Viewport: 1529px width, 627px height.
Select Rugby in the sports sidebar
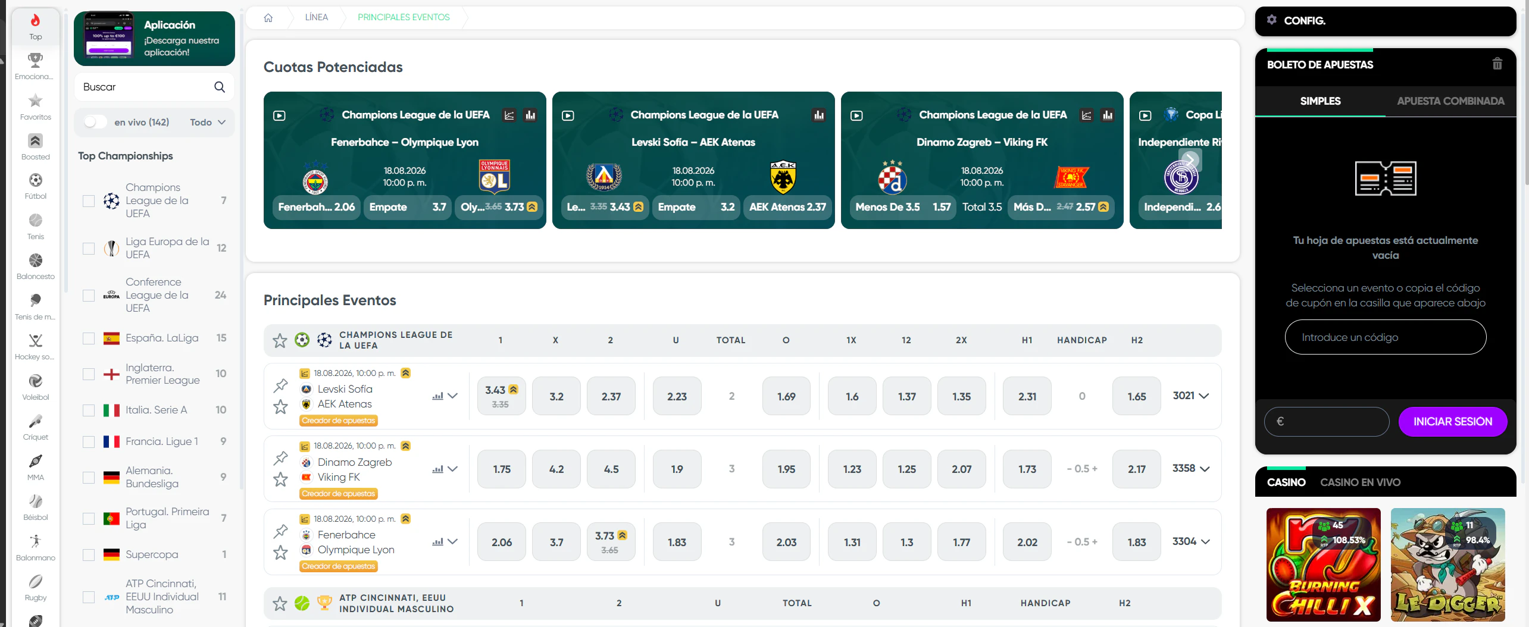pos(35,582)
